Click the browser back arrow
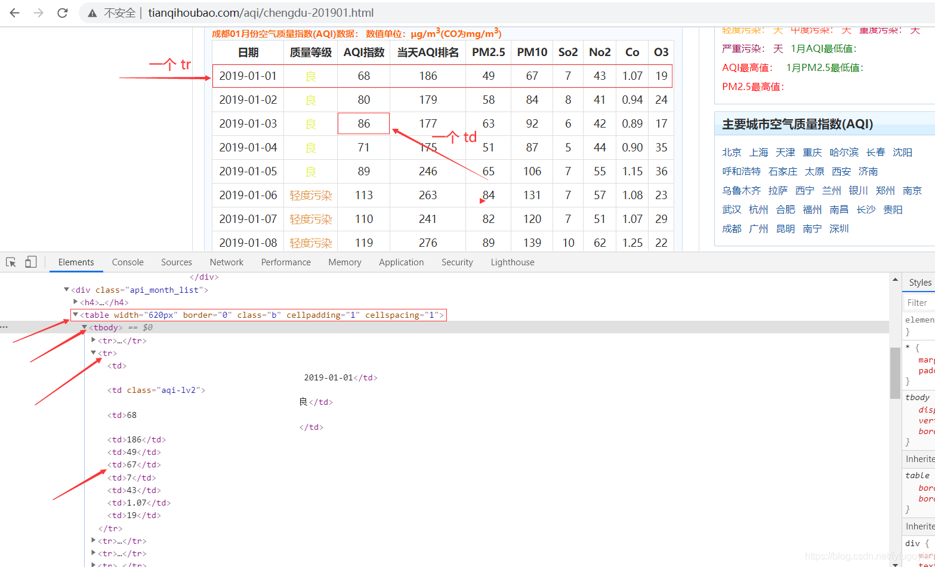The height and width of the screenshot is (567, 935). [15, 13]
